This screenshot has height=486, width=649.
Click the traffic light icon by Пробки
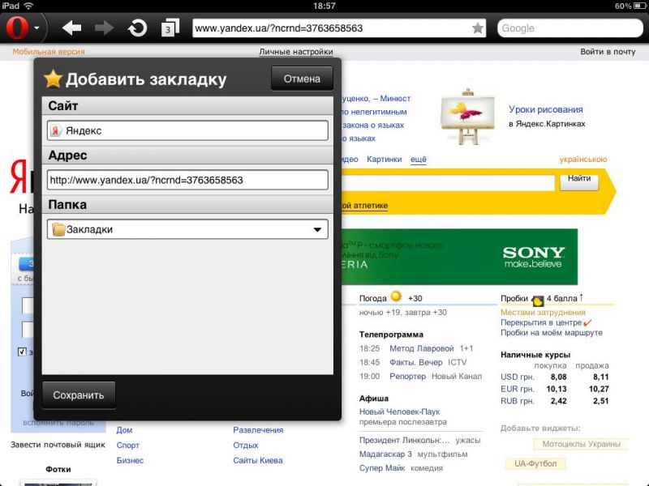[x=537, y=299]
